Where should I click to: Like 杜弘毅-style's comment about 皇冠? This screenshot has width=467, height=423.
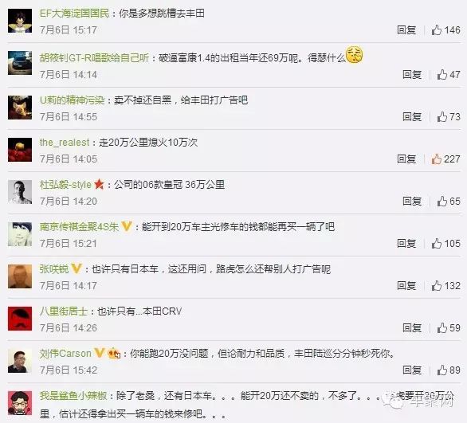point(442,202)
